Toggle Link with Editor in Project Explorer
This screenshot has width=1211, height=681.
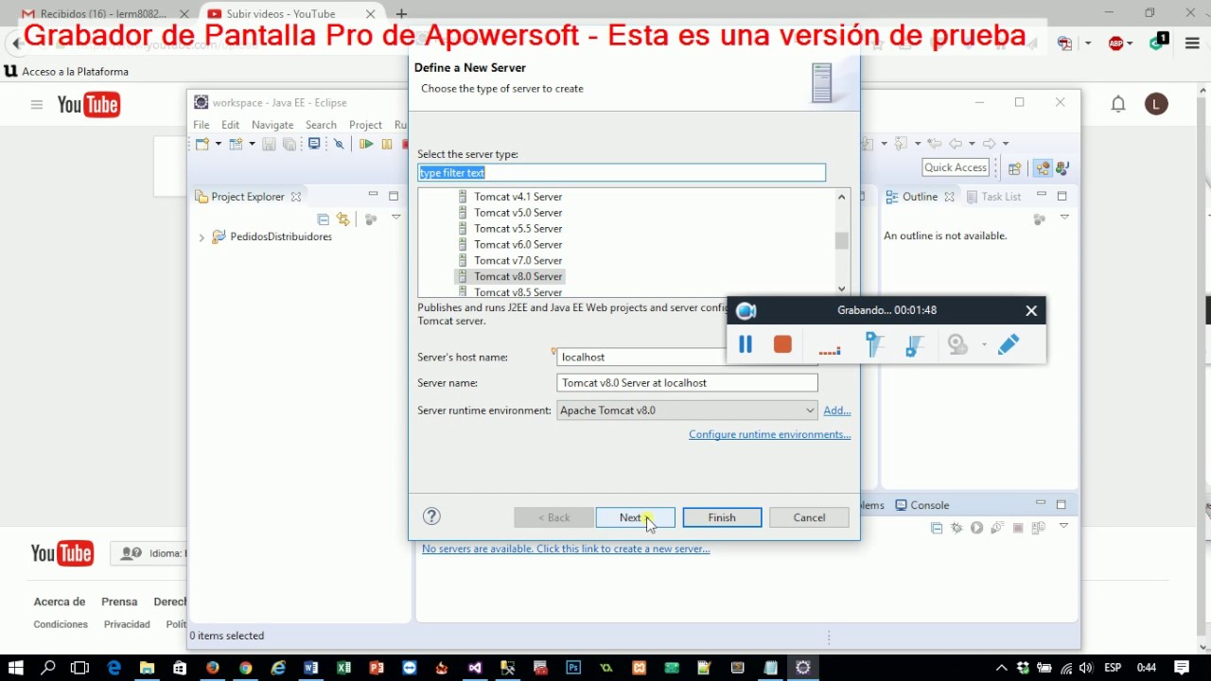(x=342, y=219)
